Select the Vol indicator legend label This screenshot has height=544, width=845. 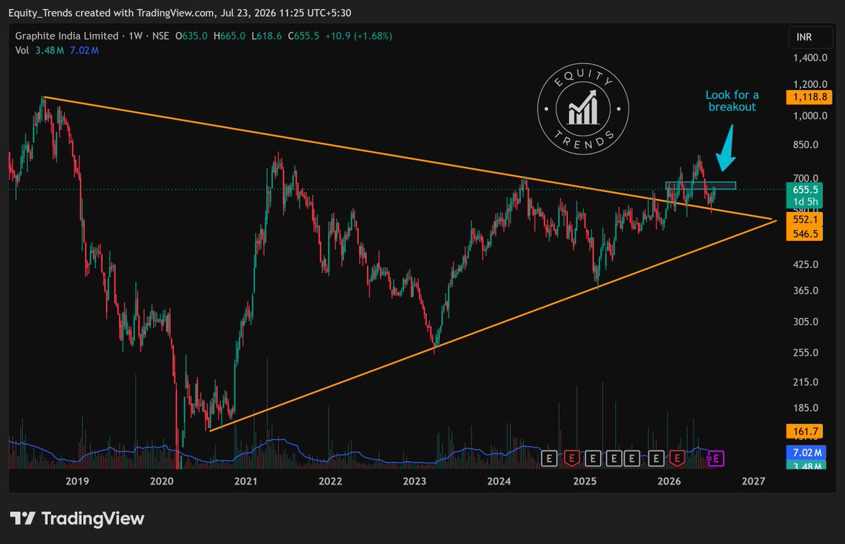click(24, 50)
